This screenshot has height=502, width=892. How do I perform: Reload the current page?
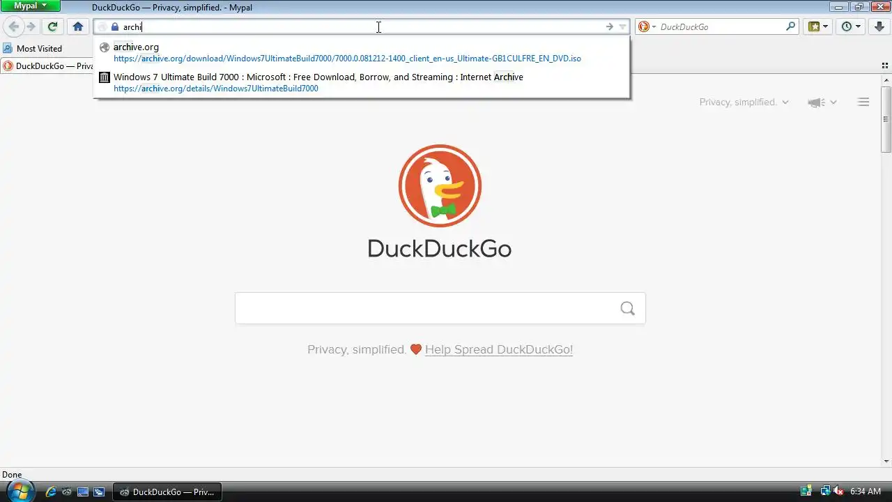tap(52, 26)
